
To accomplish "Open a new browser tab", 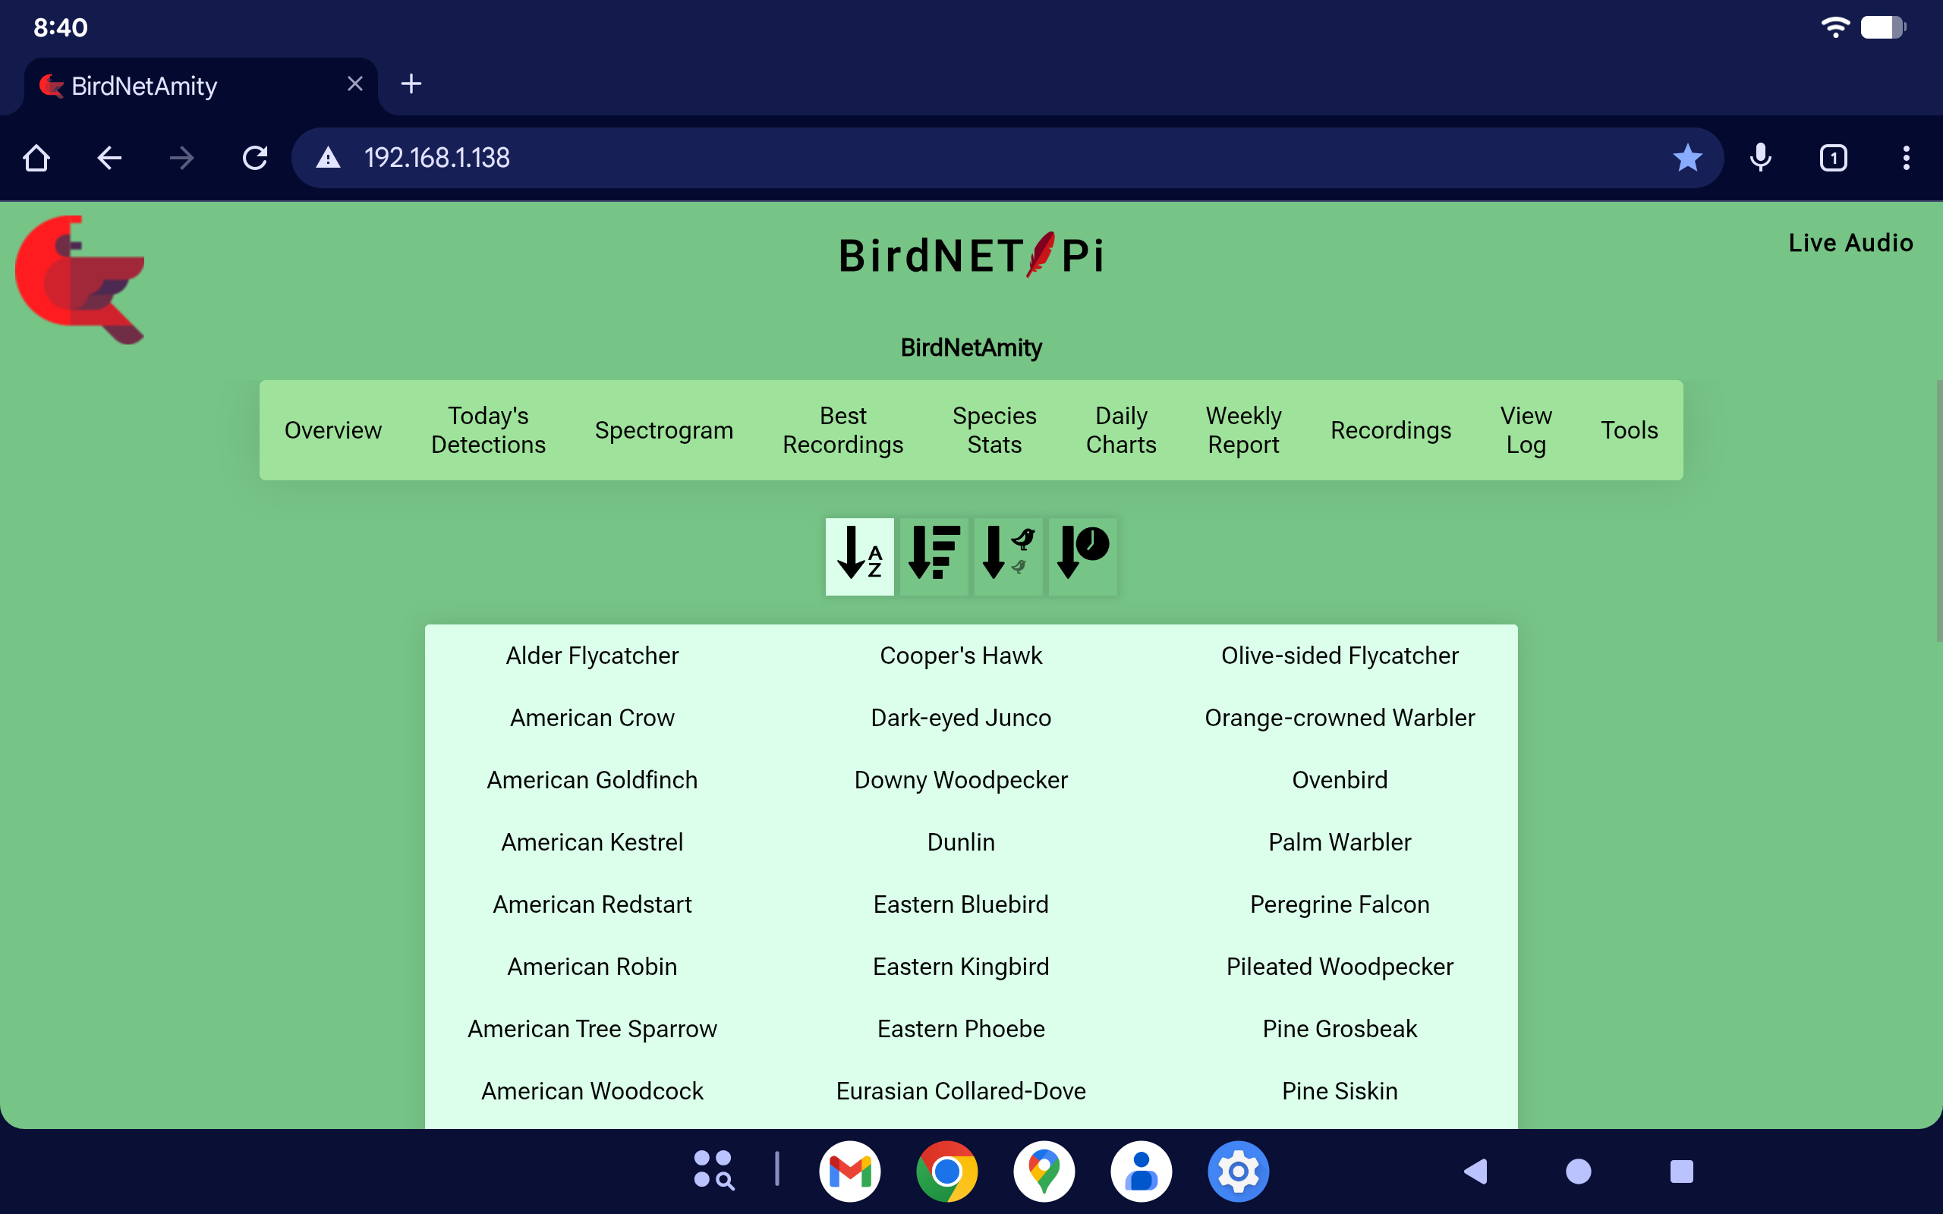I will 411,83.
